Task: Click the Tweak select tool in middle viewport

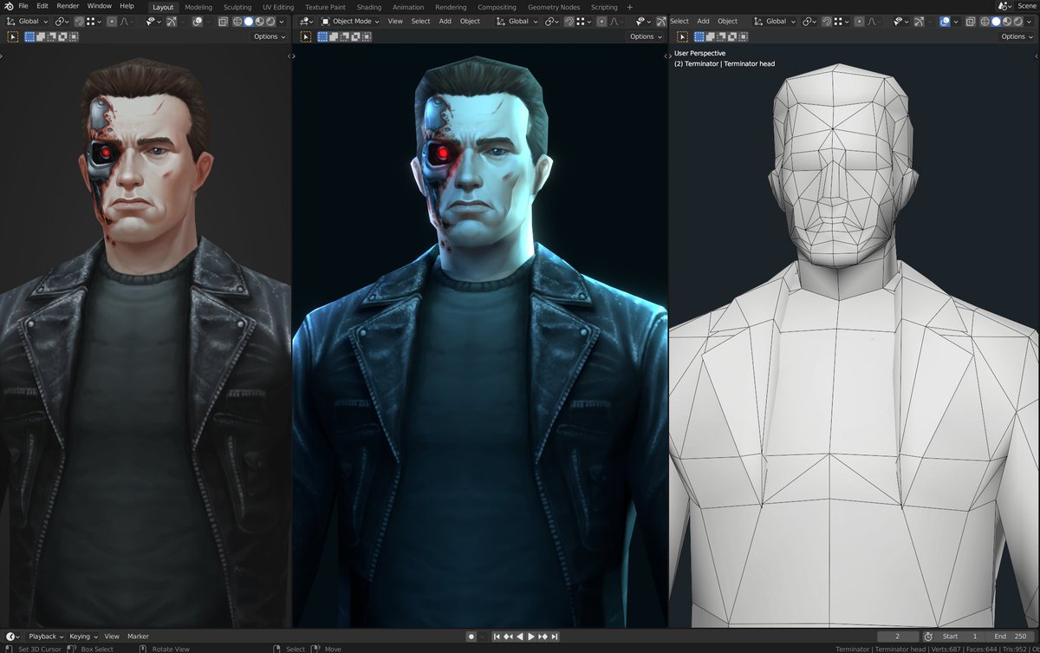Action: [306, 36]
